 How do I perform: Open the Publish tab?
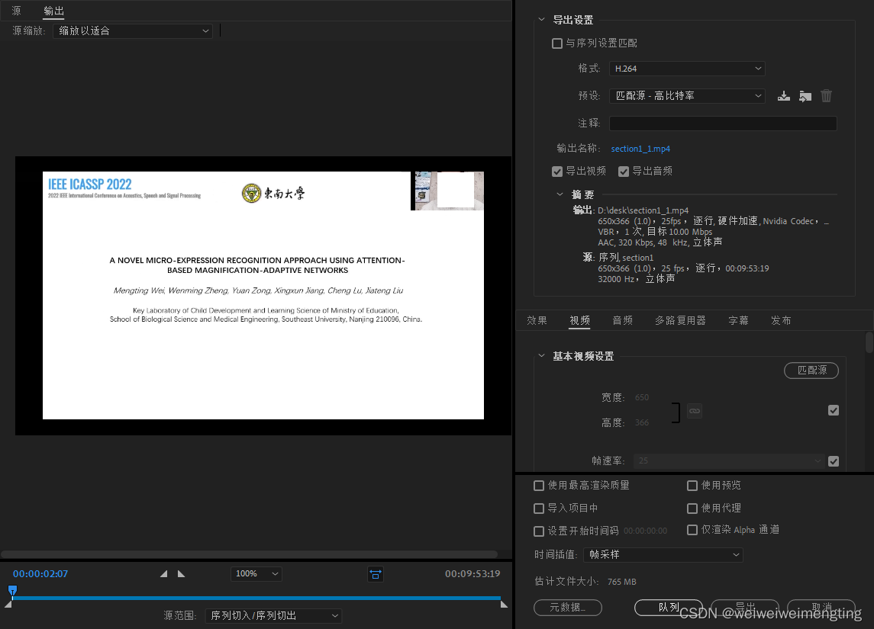[x=781, y=321]
